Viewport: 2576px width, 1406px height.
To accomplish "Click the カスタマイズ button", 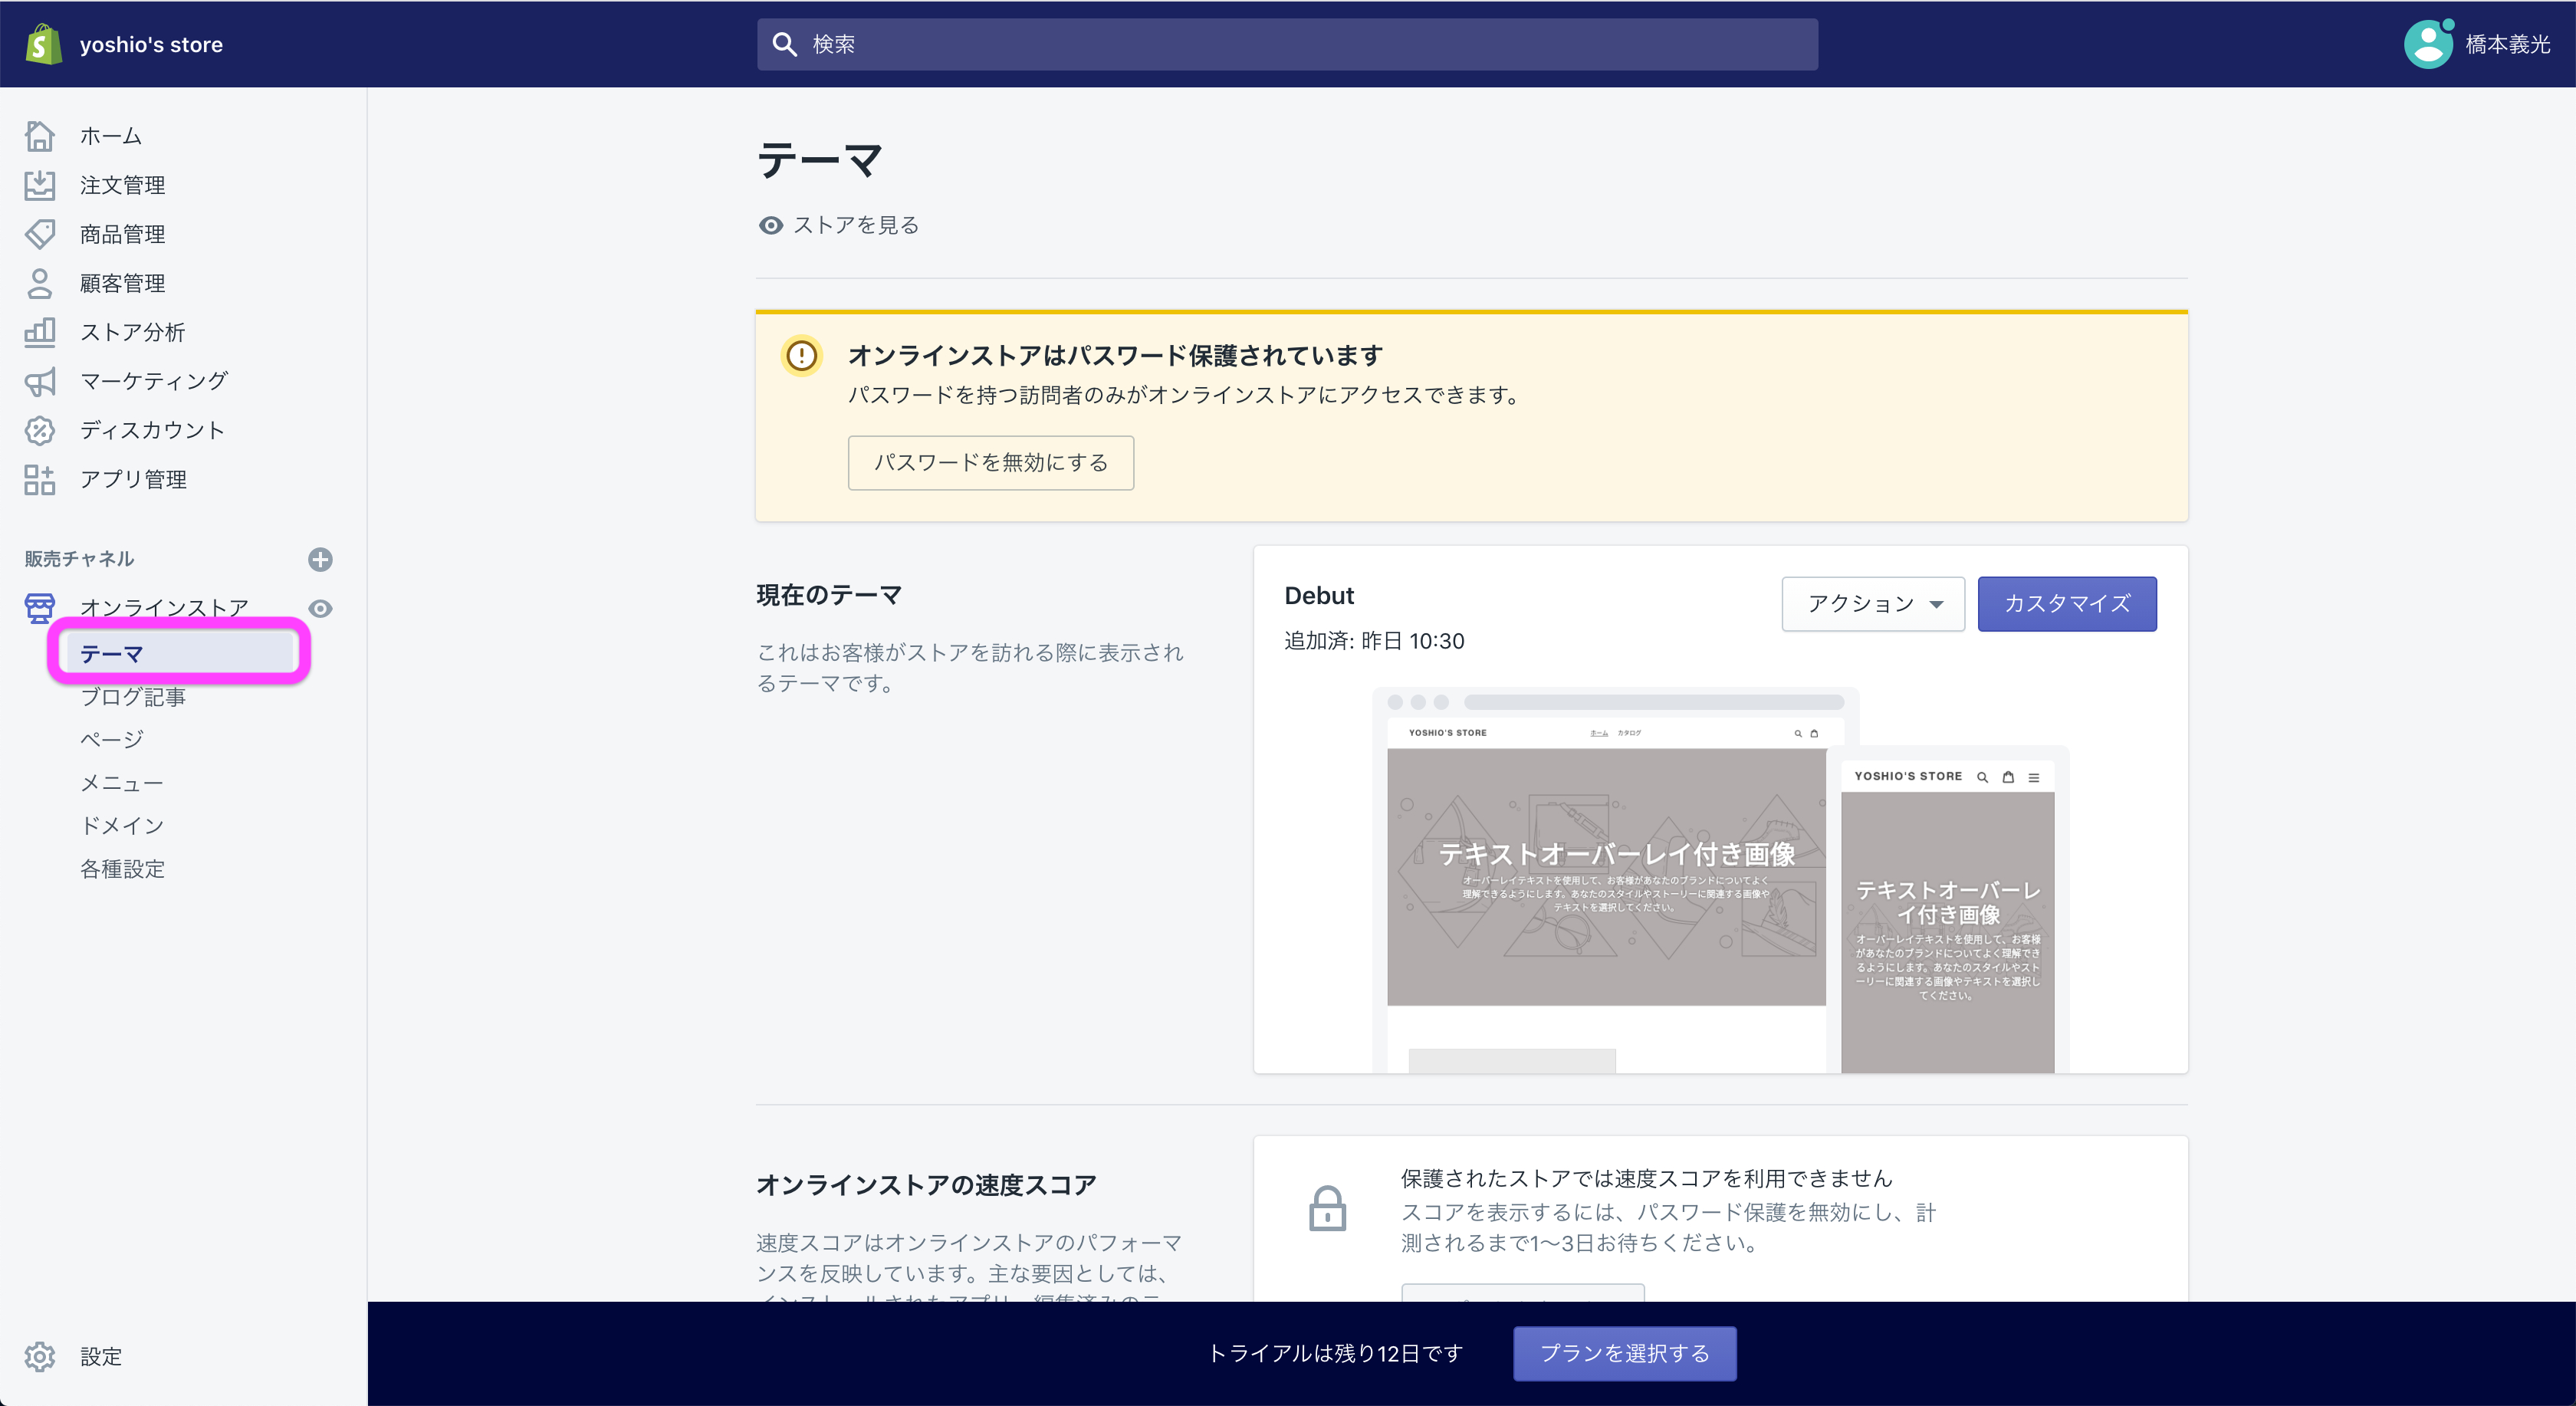I will pyautogui.click(x=2067, y=604).
